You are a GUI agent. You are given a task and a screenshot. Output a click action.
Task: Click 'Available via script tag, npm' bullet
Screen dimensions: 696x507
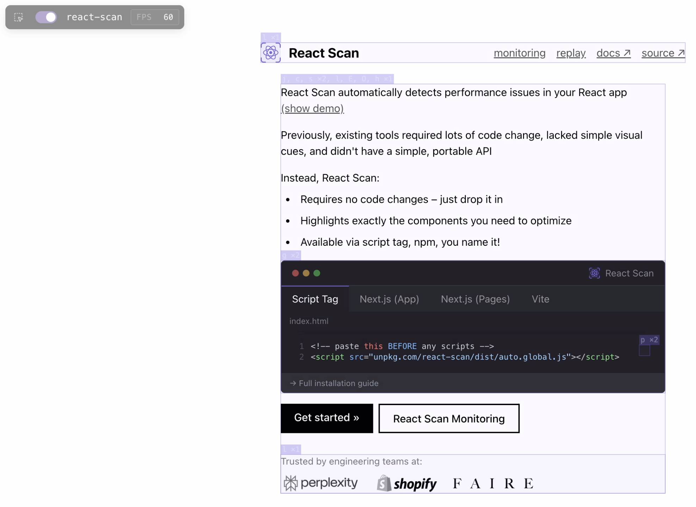coord(400,242)
